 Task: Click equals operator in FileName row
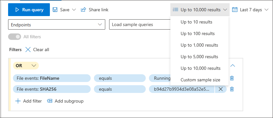[120, 78]
